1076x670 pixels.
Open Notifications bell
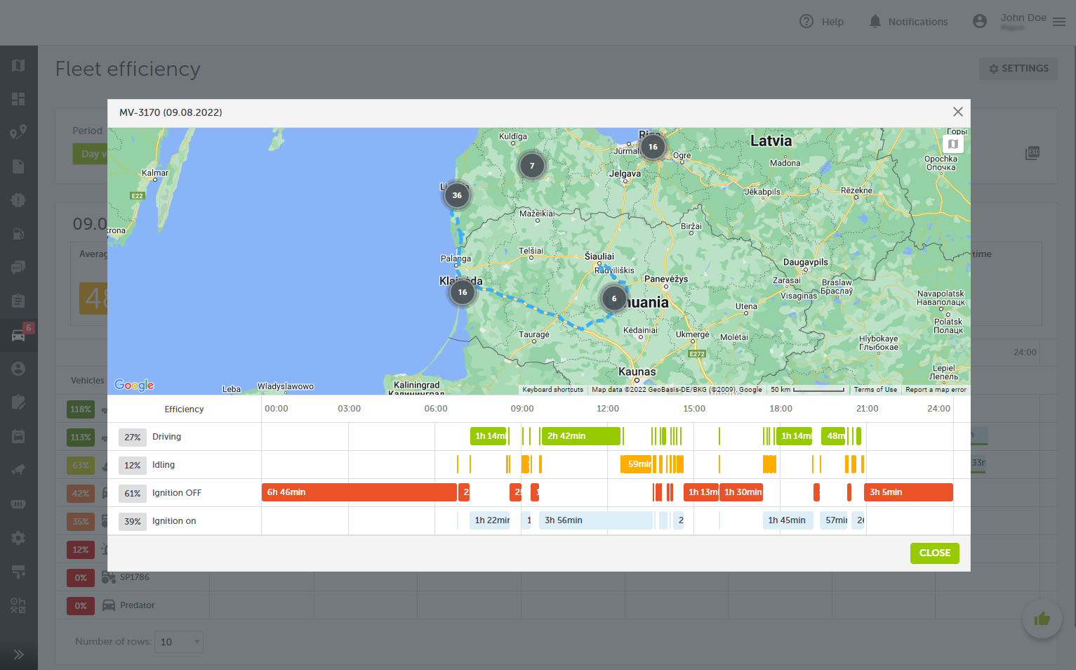click(875, 22)
